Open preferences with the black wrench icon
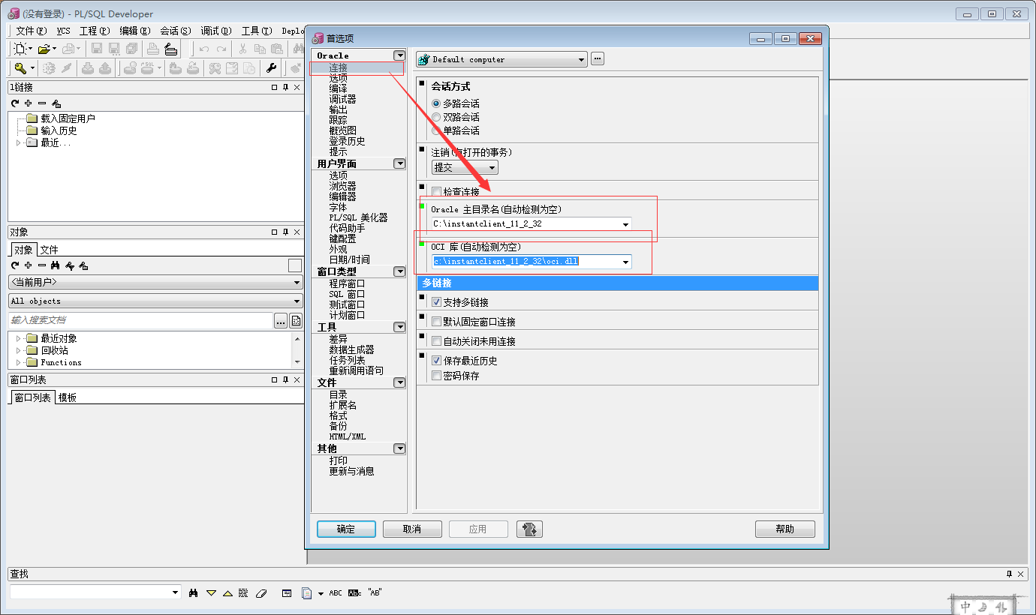Image resolution: width=1036 pixels, height=615 pixels. click(x=272, y=68)
